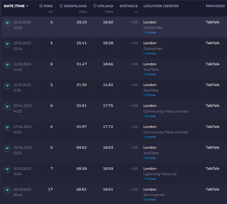Sort by the PROVIDER column header

215,6
